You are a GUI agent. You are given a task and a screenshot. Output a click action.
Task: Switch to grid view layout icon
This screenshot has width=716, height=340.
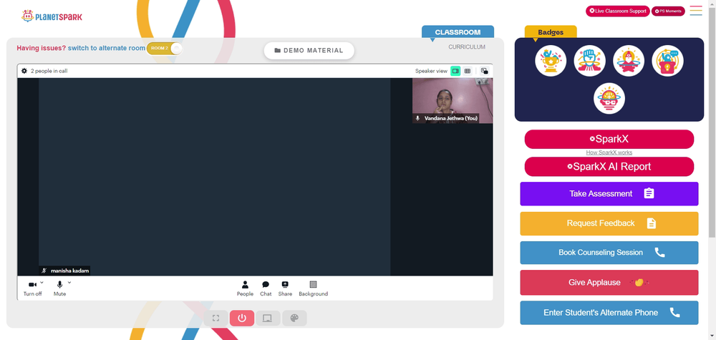[x=467, y=71]
